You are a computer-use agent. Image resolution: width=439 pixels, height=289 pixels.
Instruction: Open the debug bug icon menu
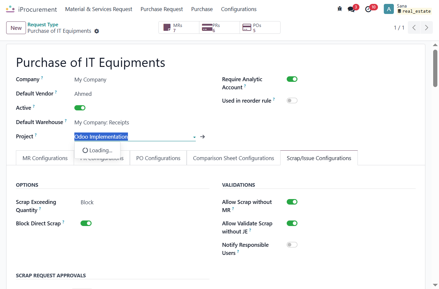pyautogui.click(x=340, y=9)
